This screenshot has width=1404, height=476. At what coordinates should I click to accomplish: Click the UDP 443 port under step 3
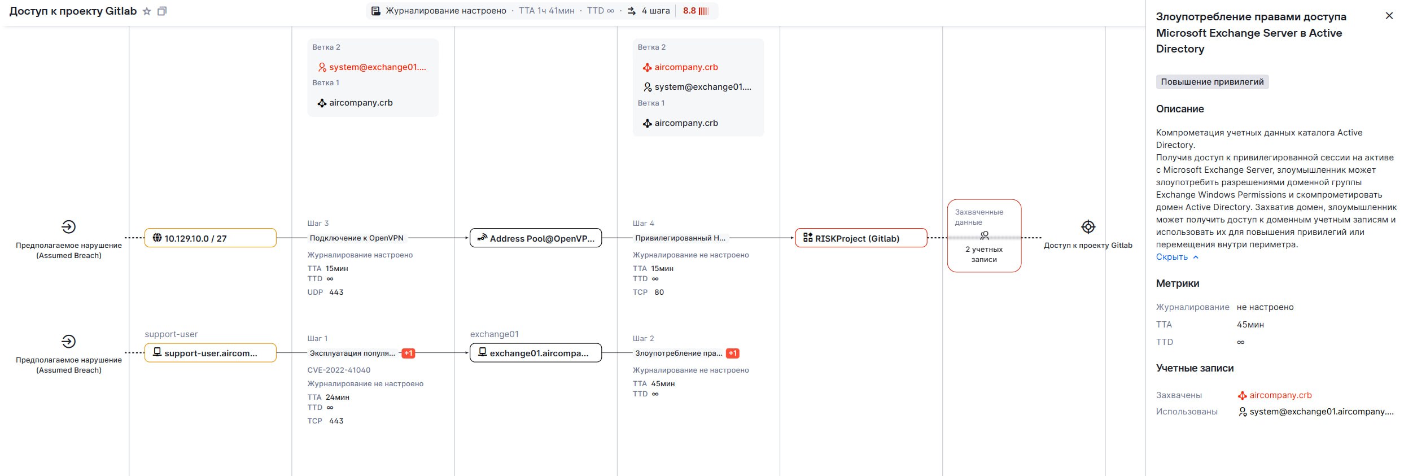325,292
